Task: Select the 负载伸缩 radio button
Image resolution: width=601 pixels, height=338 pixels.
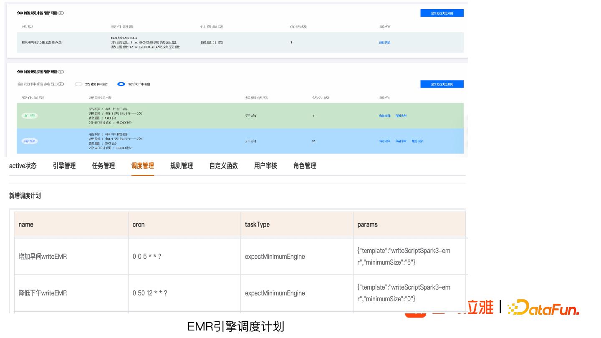Action: coord(78,84)
